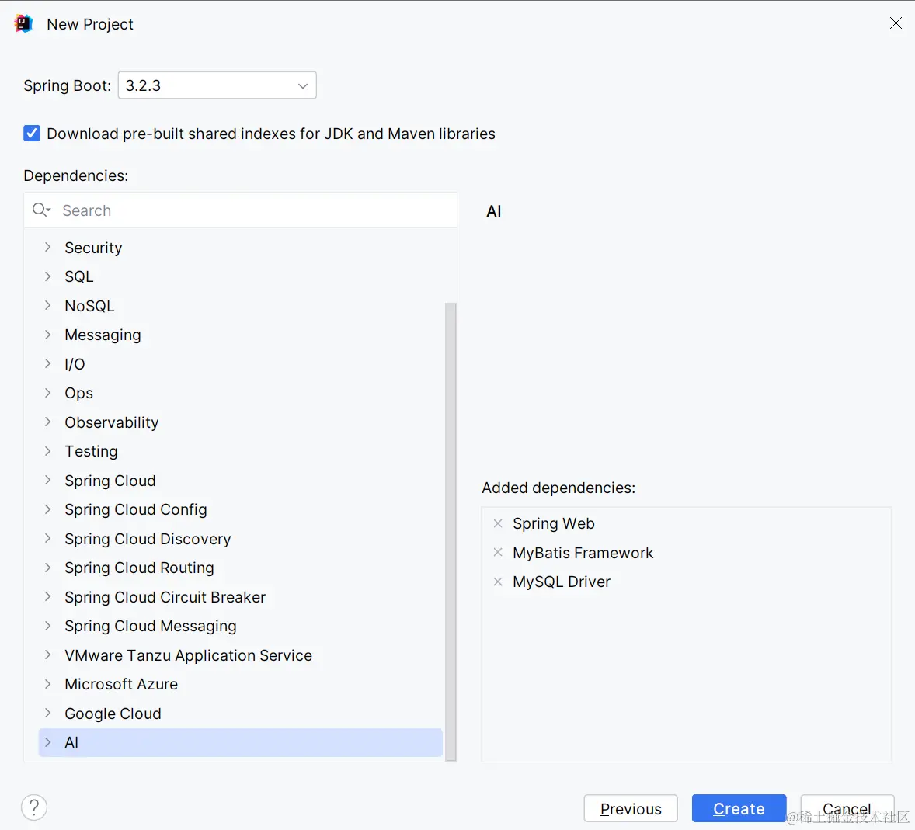Expand the Messaging category chevron

48,334
